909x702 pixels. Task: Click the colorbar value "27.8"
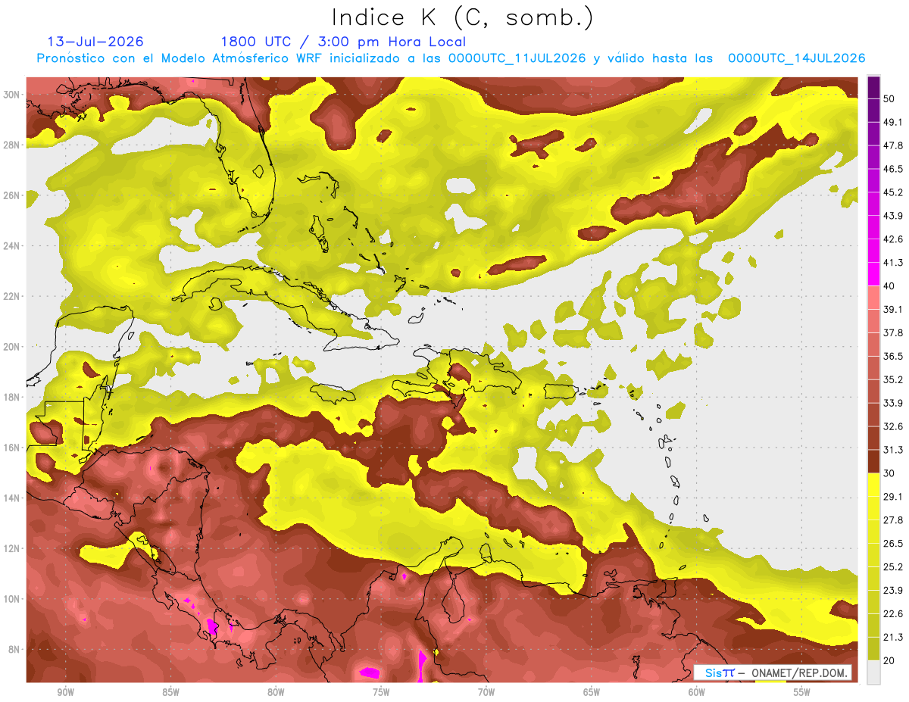coord(893,520)
